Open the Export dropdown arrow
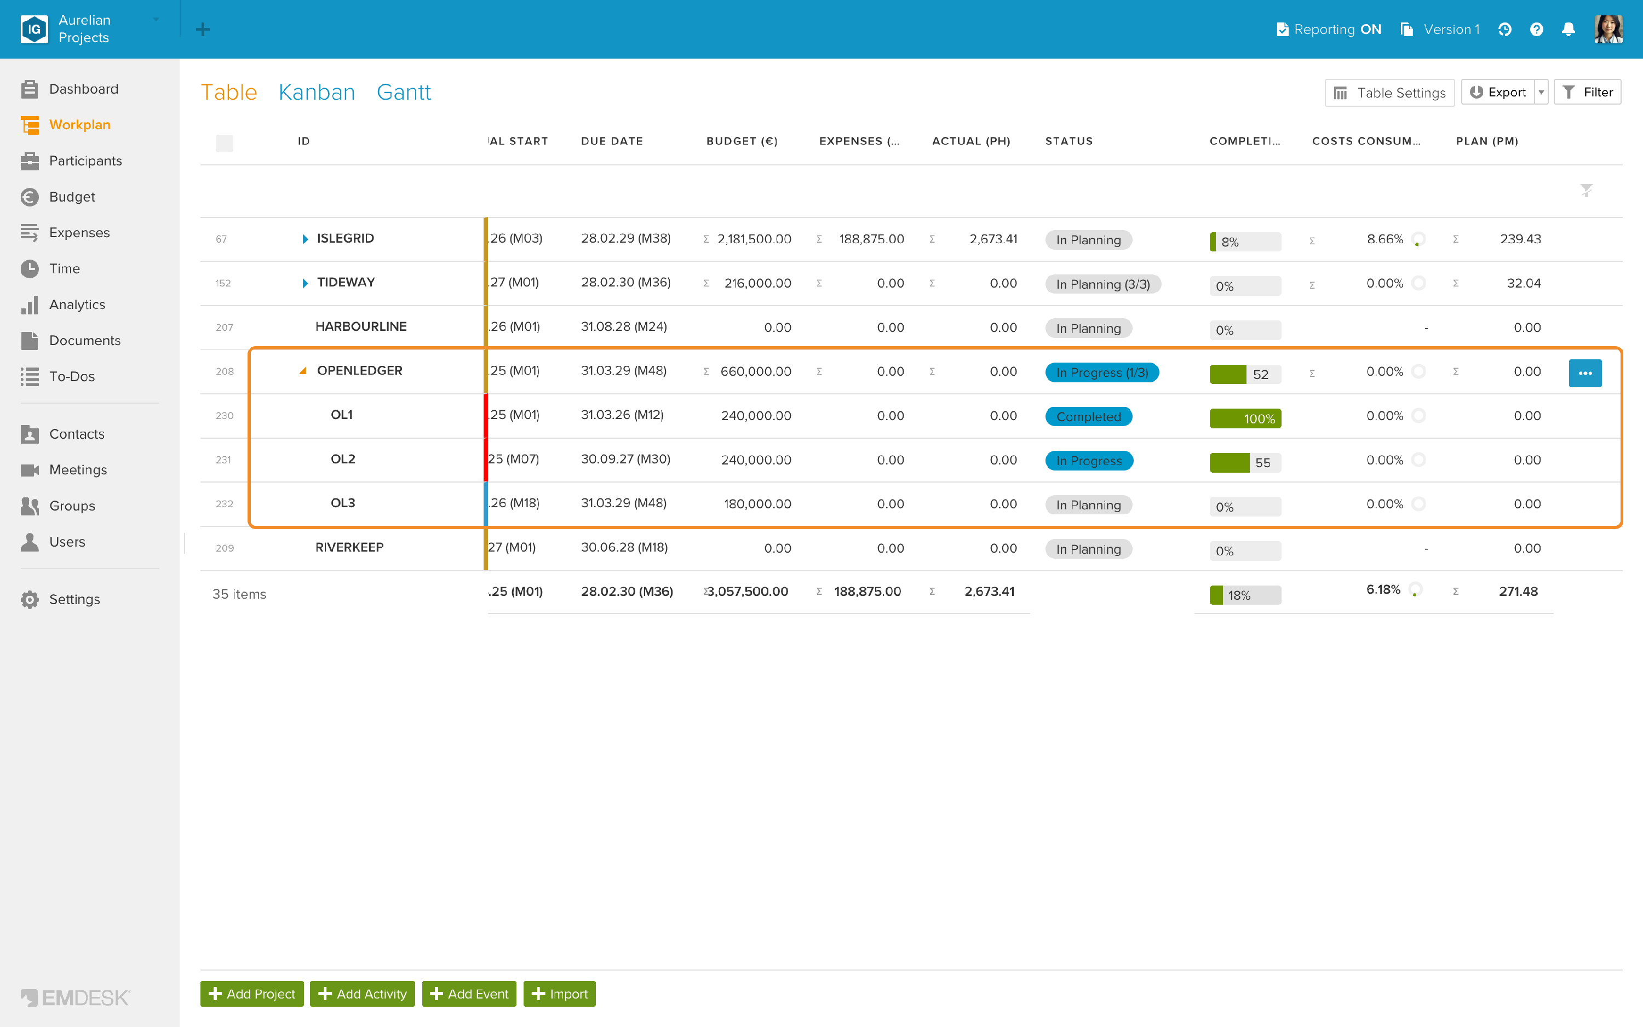This screenshot has height=1027, width=1643. (1541, 93)
